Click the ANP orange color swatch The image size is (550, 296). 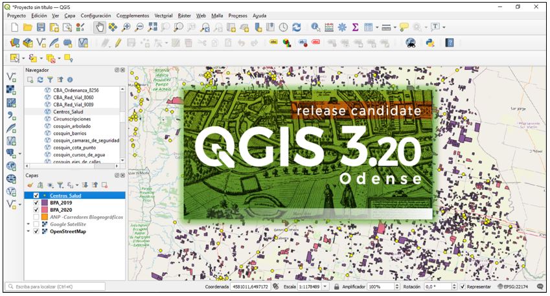45,217
